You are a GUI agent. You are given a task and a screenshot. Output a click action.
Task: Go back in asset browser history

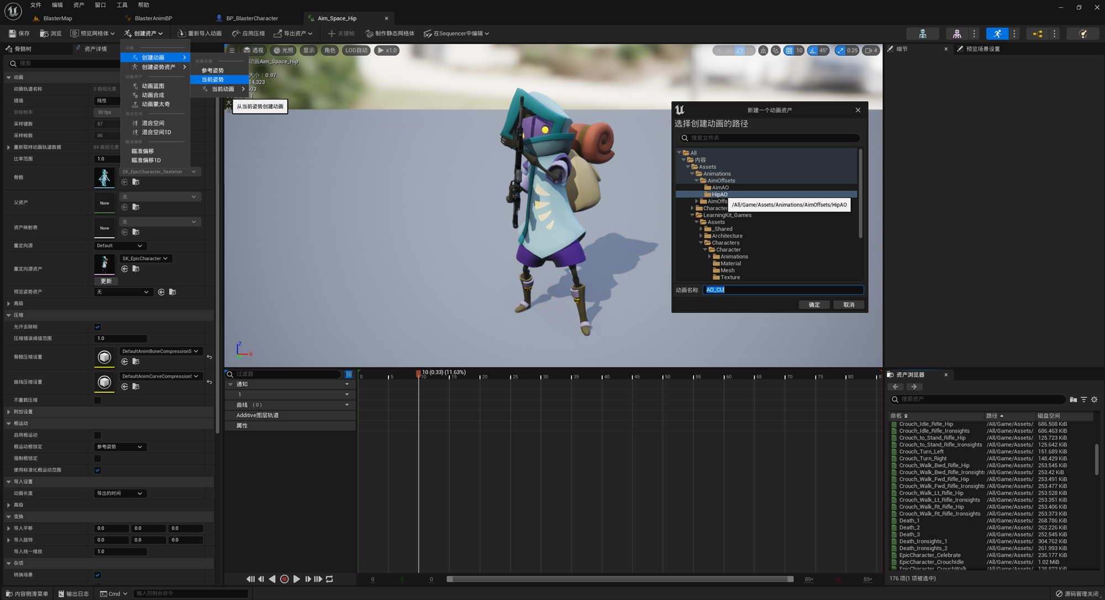(x=896, y=387)
